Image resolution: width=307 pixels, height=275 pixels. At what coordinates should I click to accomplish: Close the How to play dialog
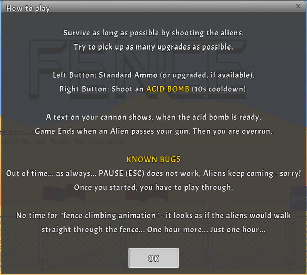point(298,6)
